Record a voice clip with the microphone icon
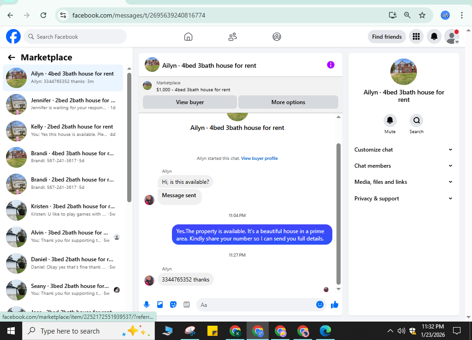Viewport: 472px width, 340px height. [x=147, y=305]
